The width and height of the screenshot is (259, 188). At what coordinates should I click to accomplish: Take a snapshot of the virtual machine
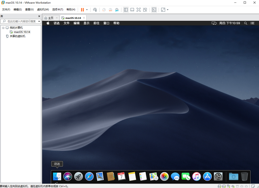click(x=104, y=10)
